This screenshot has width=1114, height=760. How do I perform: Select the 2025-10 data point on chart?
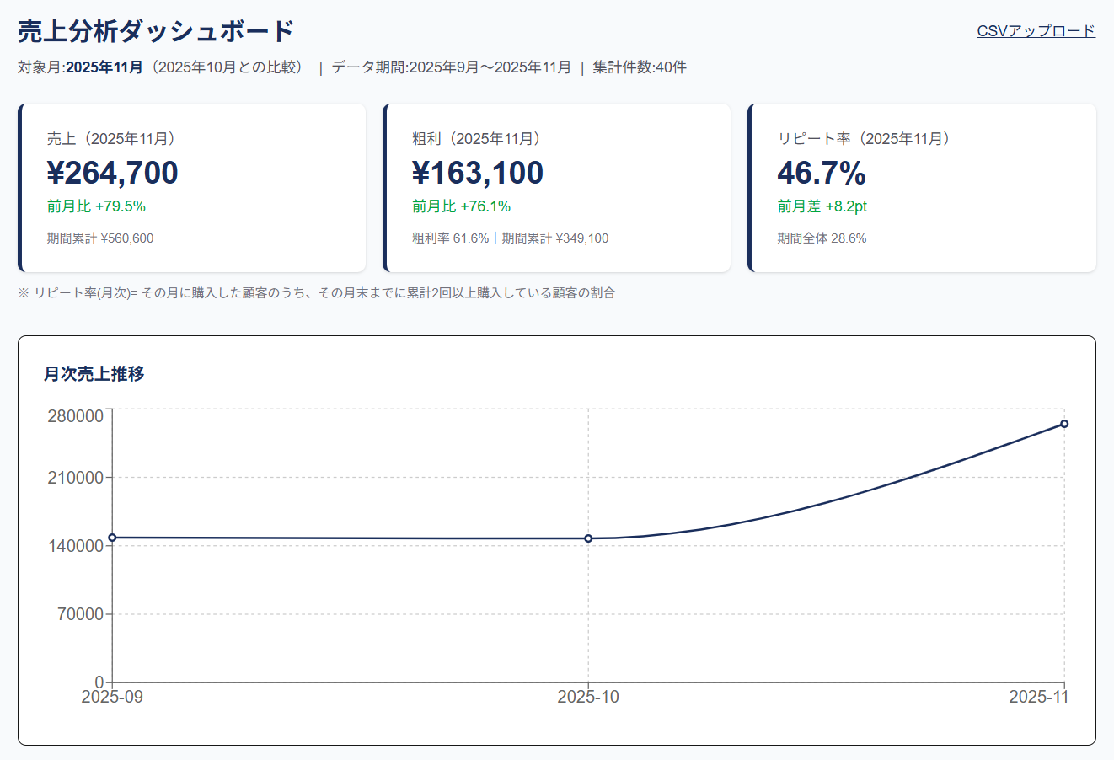588,538
